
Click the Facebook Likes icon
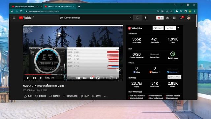[134, 72]
